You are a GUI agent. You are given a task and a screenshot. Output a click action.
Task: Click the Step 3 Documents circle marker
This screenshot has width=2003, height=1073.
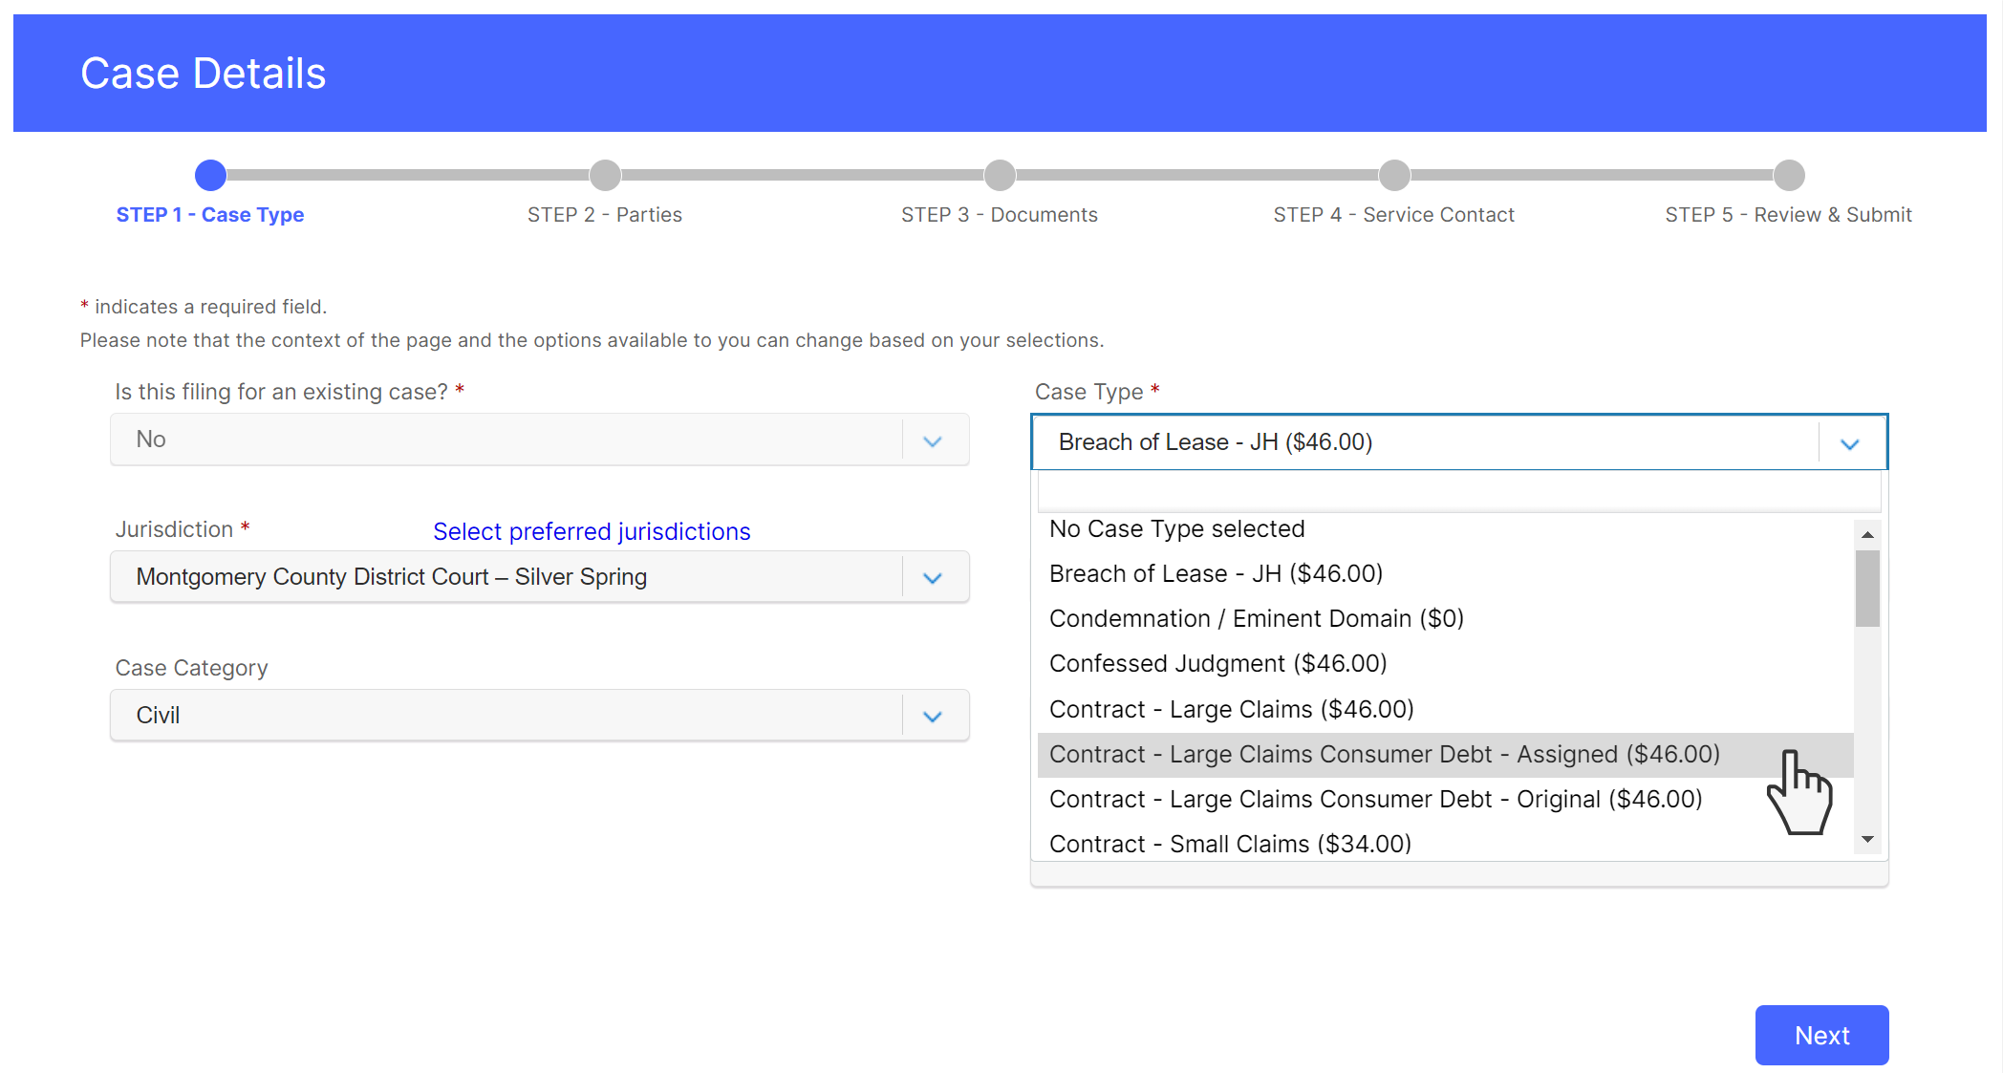1000,175
